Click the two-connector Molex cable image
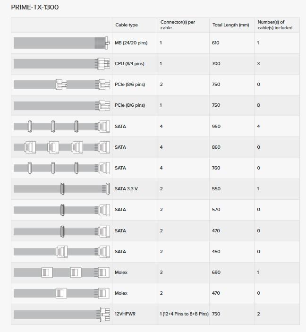 [x=61, y=293]
